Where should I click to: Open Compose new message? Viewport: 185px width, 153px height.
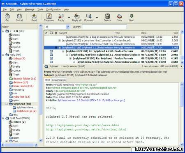point(49,16)
